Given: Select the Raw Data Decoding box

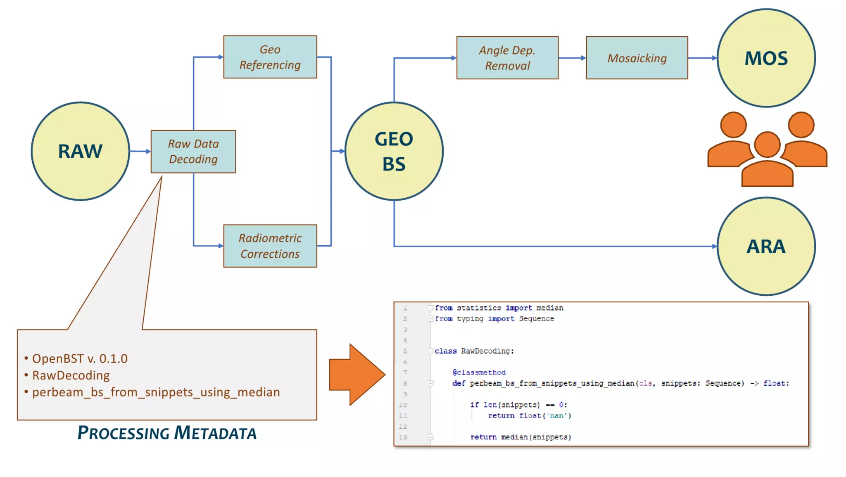Looking at the screenshot, I should (193, 152).
